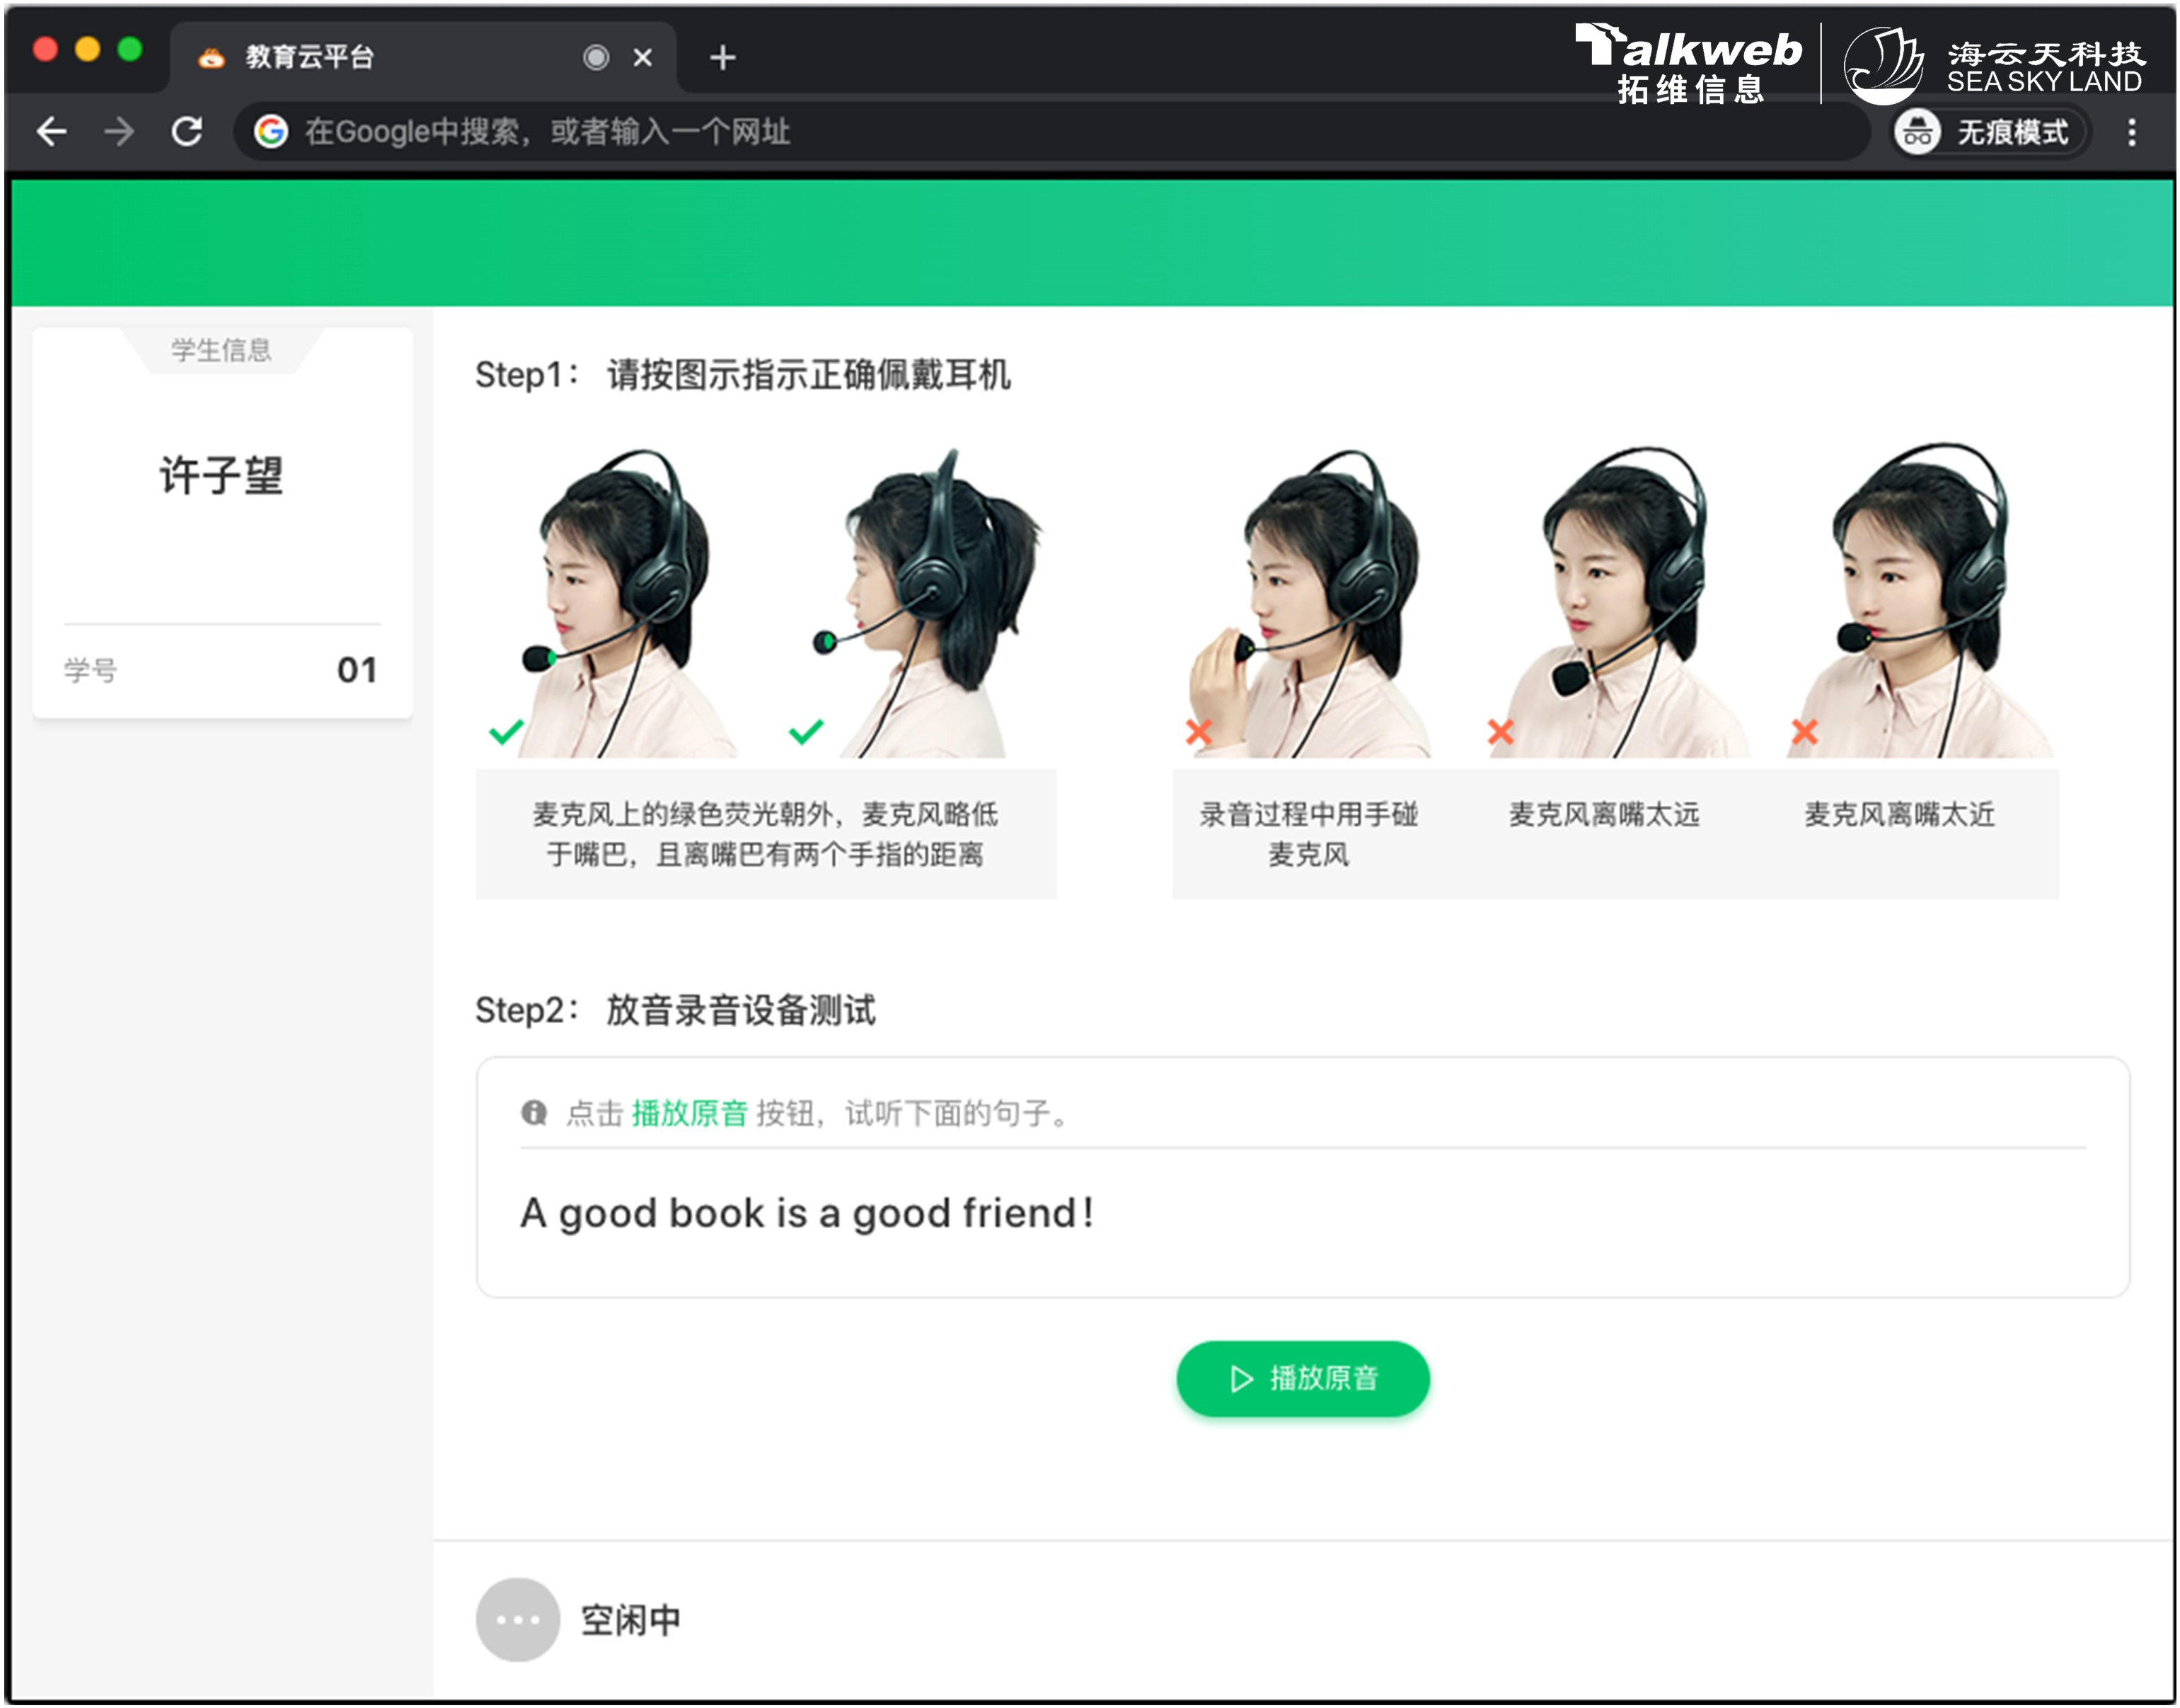This screenshot has width=2180, height=1708.
Task: Click the Google icon in address bar
Action: click(270, 131)
